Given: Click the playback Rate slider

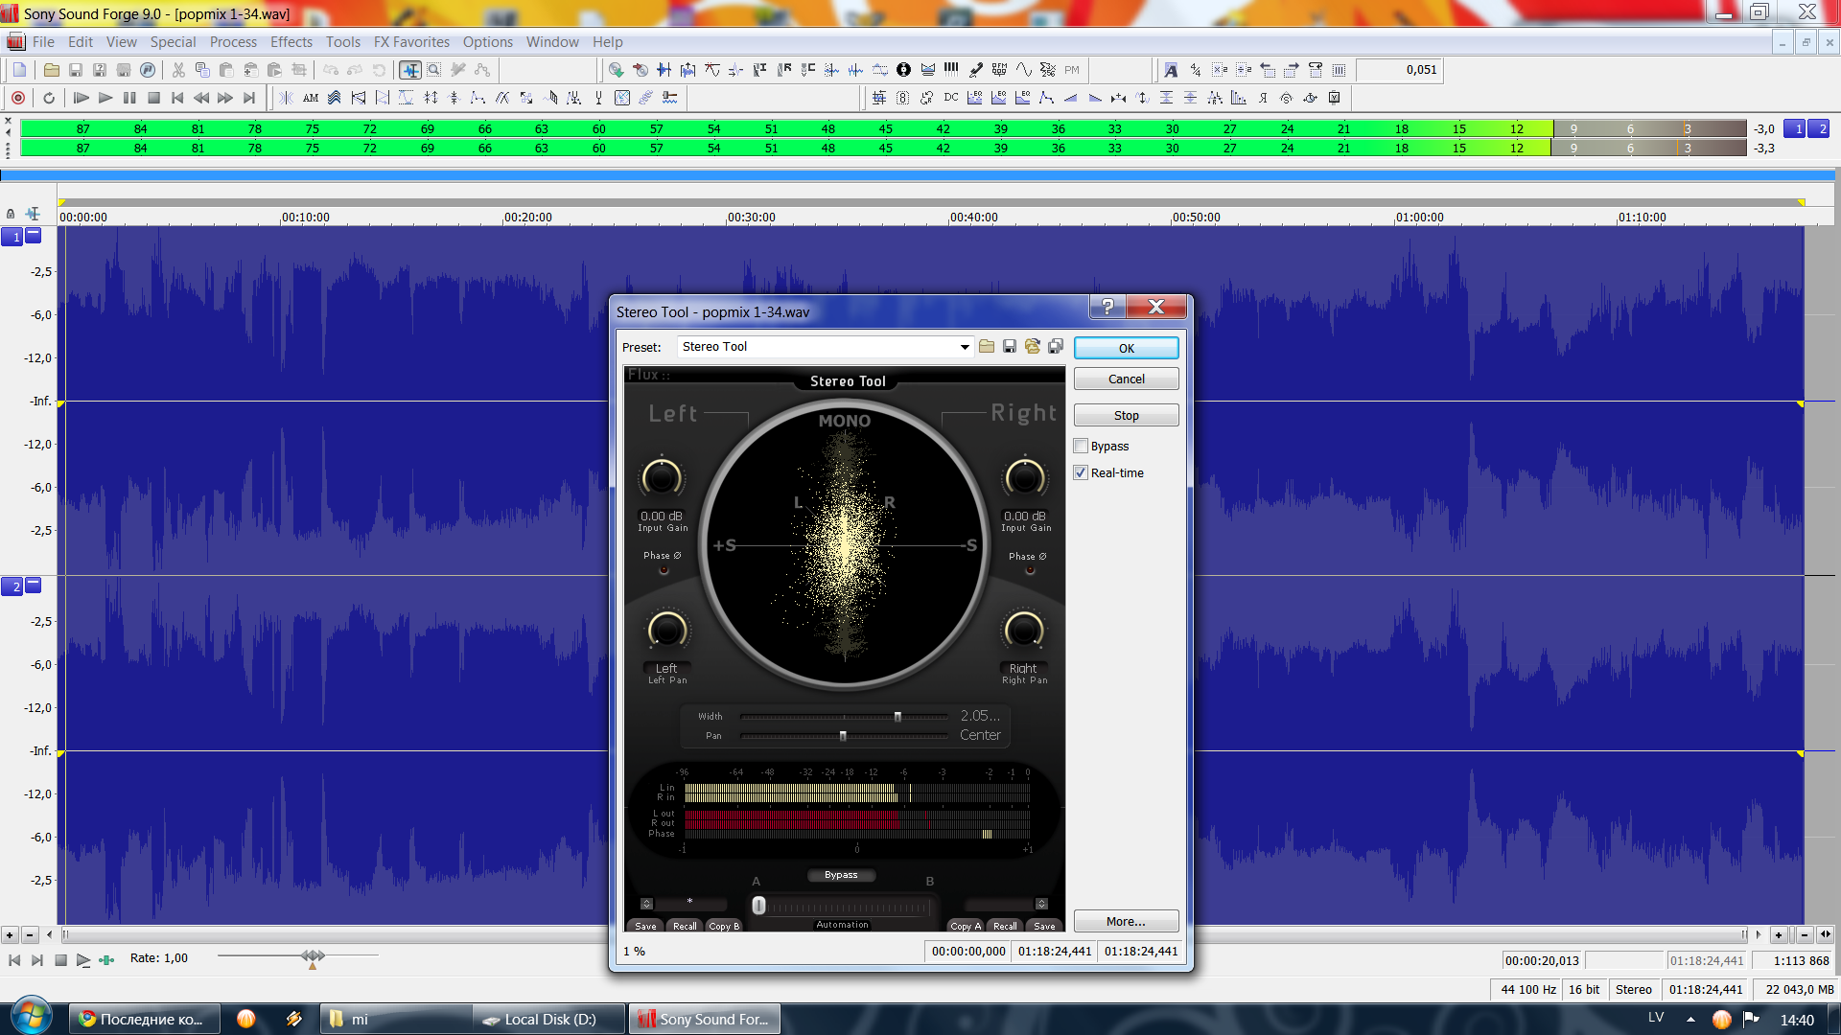Looking at the screenshot, I should (x=313, y=955).
